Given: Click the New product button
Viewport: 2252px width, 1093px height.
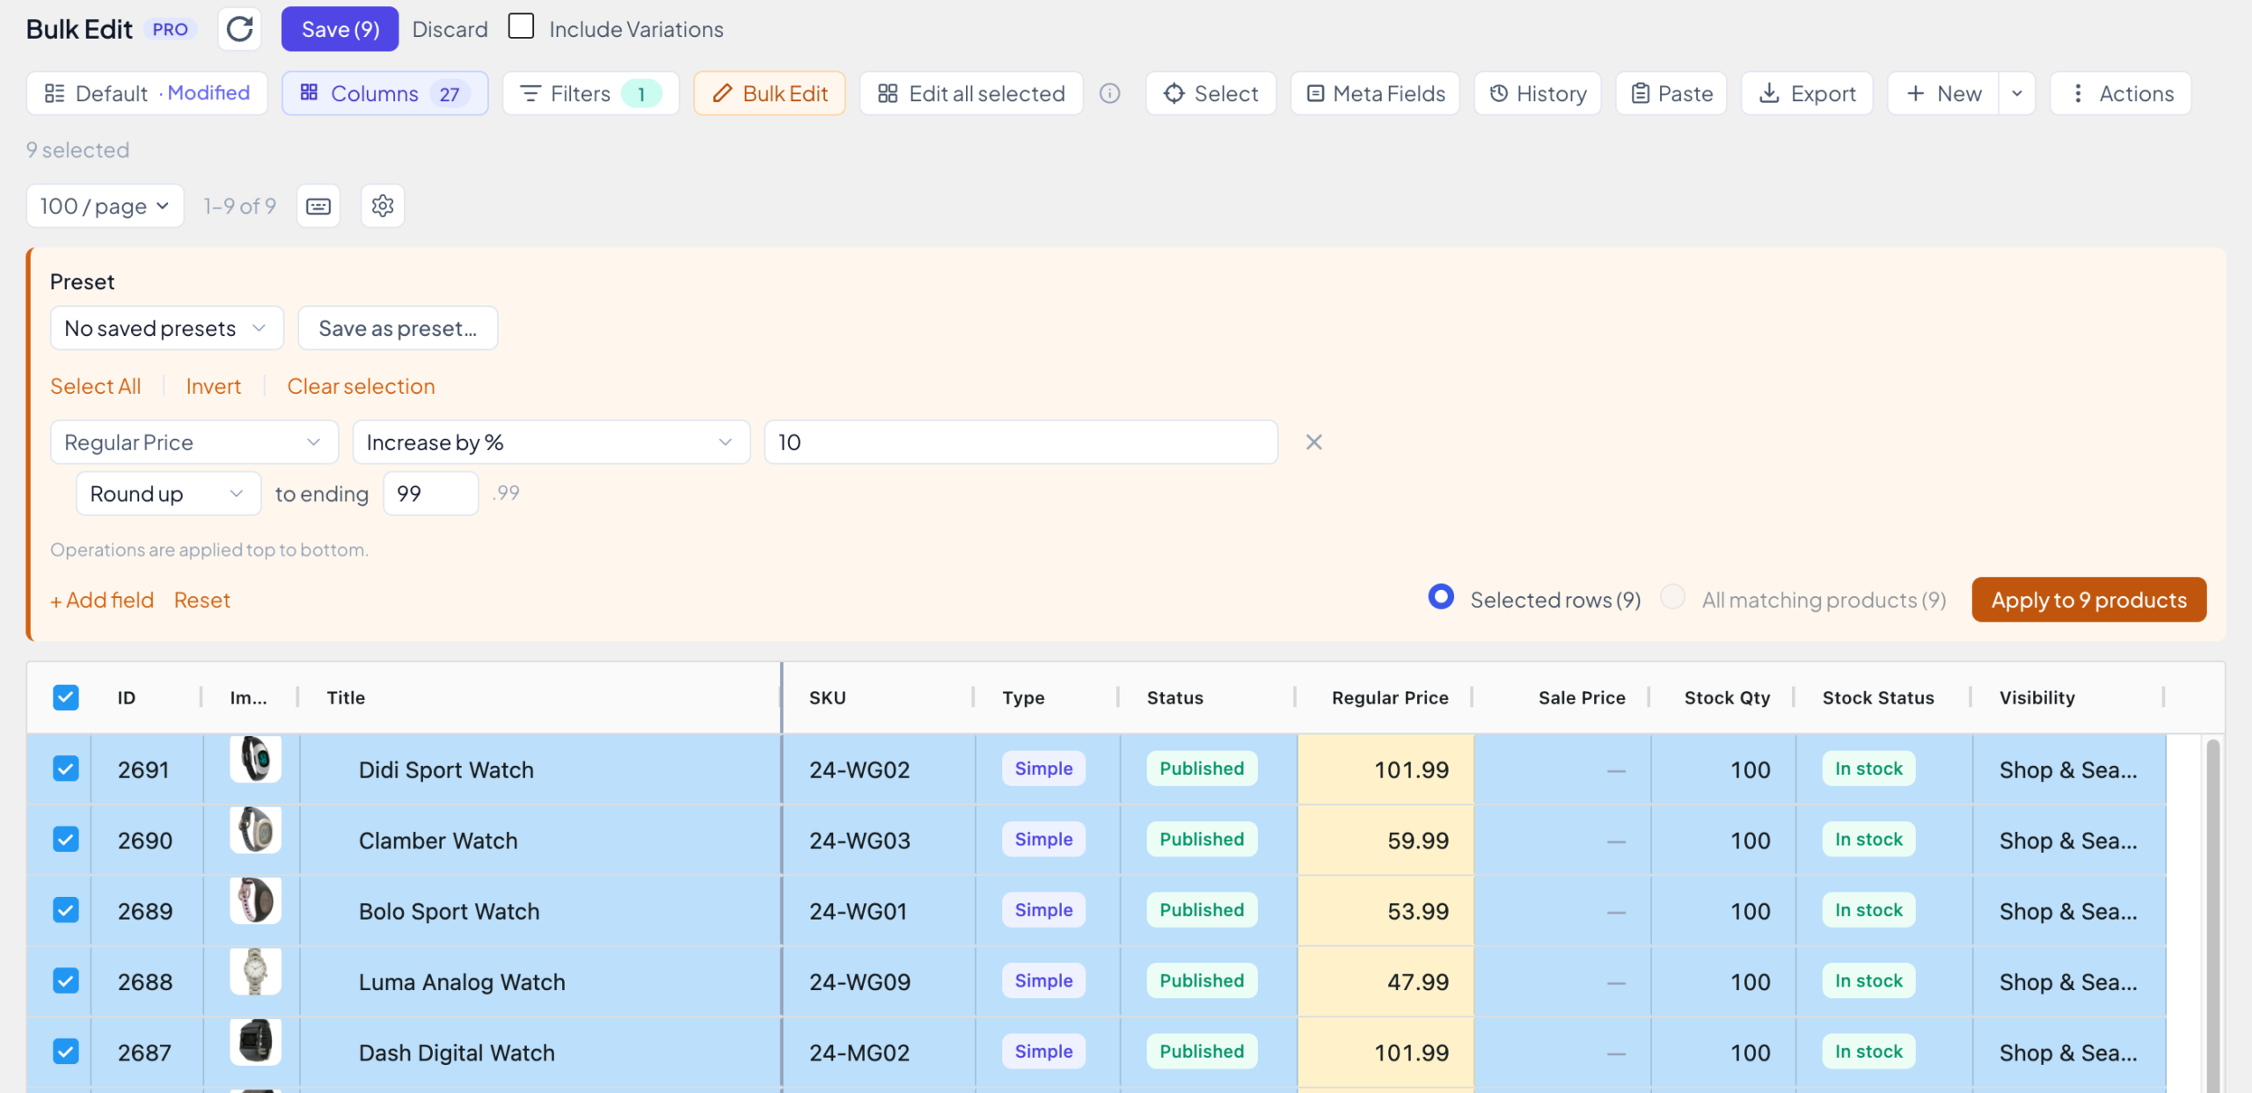Looking at the screenshot, I should point(1942,93).
